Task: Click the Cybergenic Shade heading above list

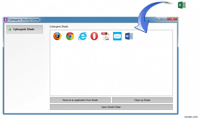Action: pos(59,27)
